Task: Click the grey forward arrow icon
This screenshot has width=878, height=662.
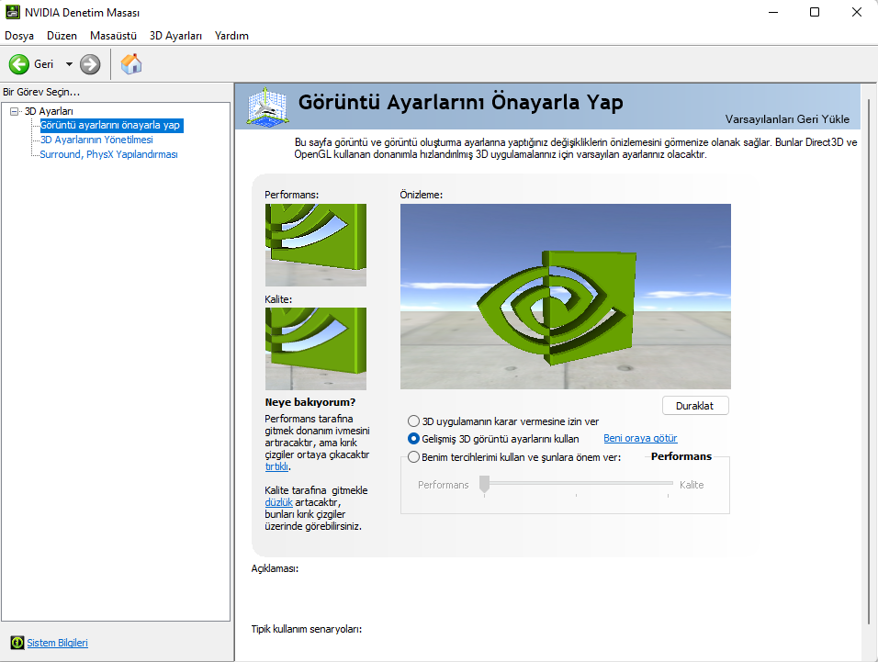Action: (x=90, y=64)
